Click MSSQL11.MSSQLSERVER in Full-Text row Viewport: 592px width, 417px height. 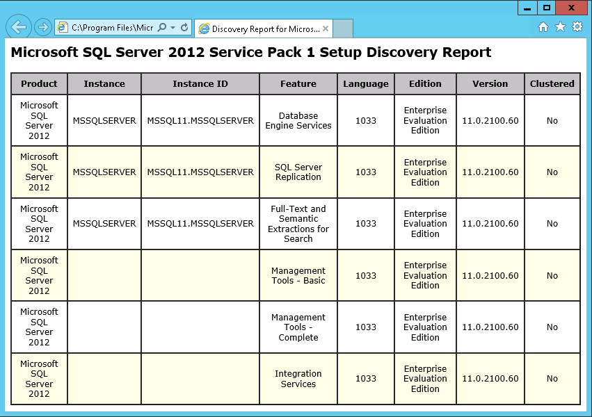pos(200,224)
